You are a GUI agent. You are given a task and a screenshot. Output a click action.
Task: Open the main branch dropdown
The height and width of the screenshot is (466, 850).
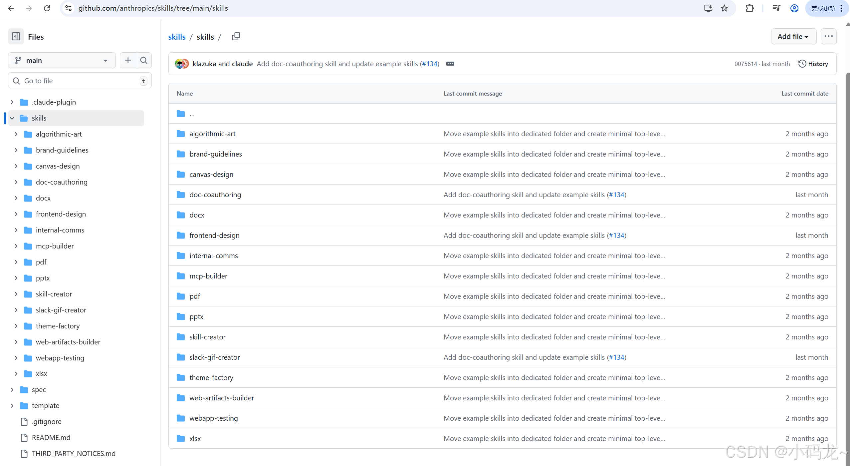(x=62, y=60)
